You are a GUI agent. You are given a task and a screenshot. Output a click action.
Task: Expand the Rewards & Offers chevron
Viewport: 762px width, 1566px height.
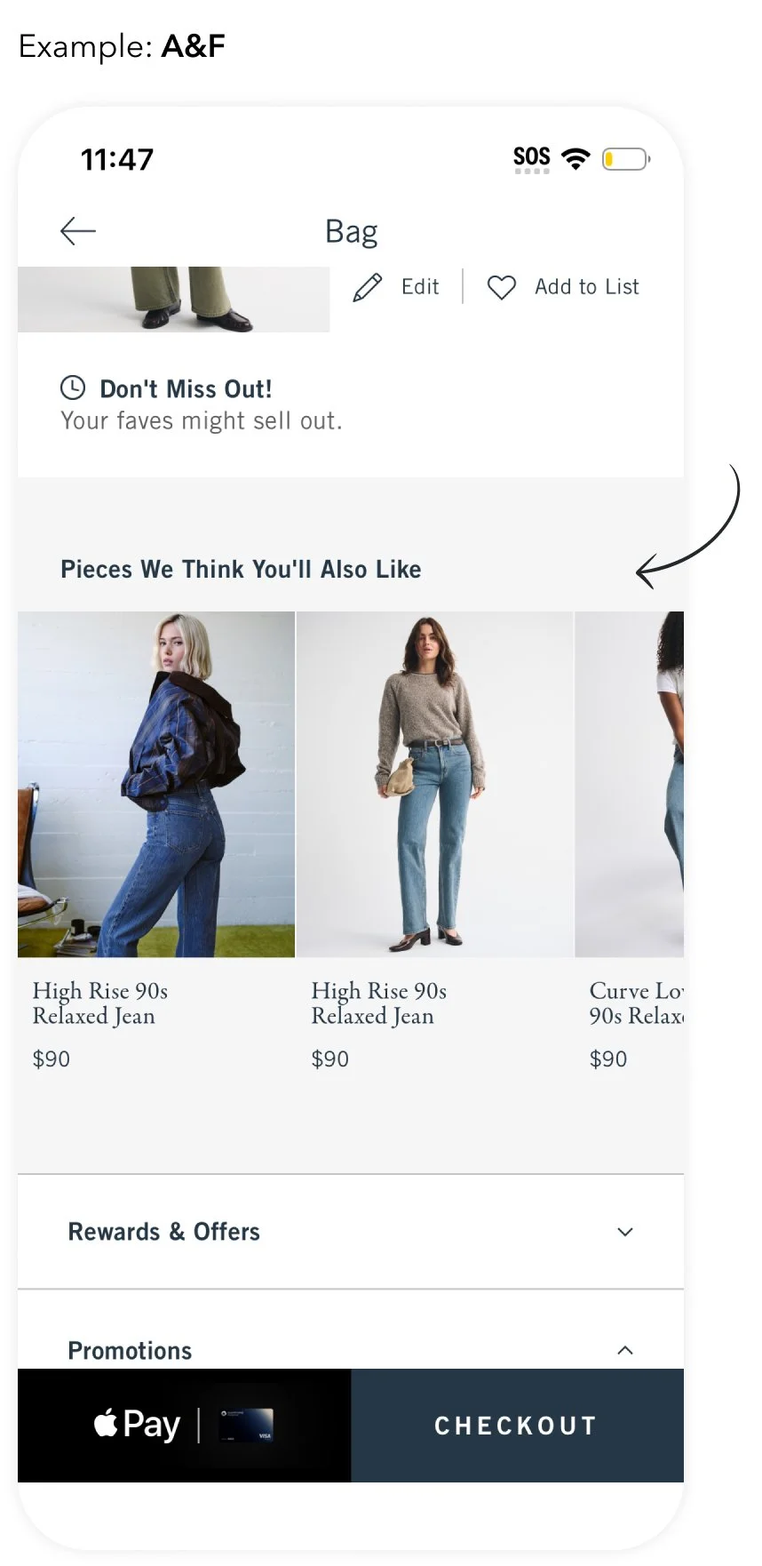[x=625, y=1232]
